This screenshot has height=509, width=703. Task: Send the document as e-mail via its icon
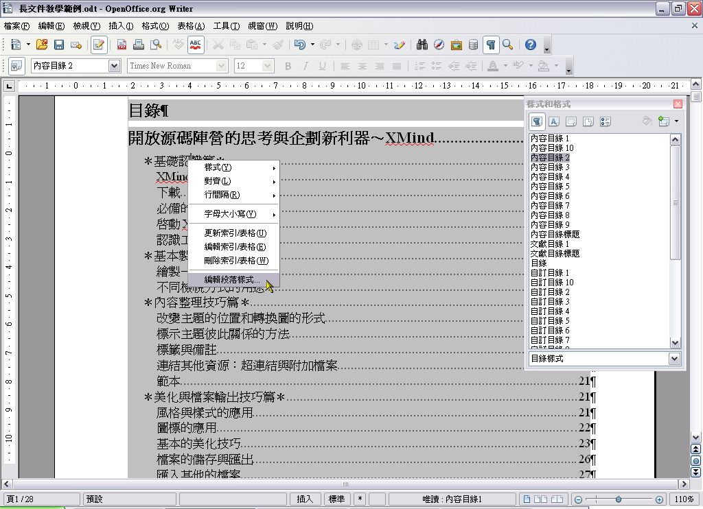pos(76,45)
